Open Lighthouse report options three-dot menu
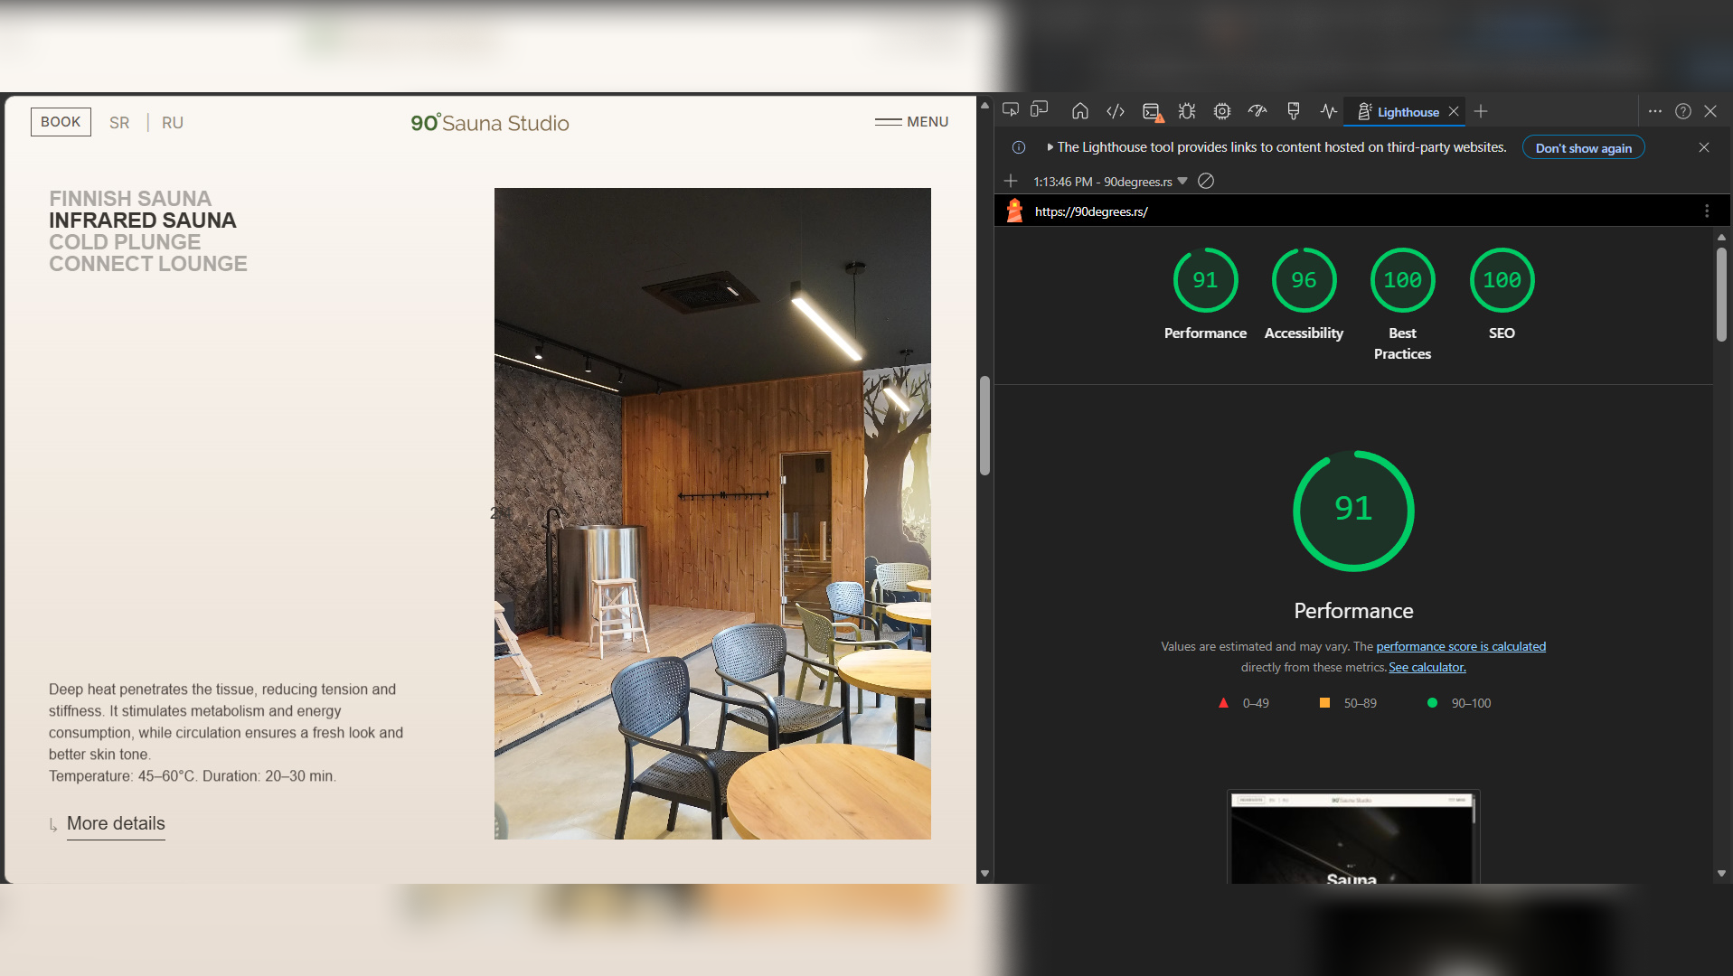1733x976 pixels. pyautogui.click(x=1707, y=211)
